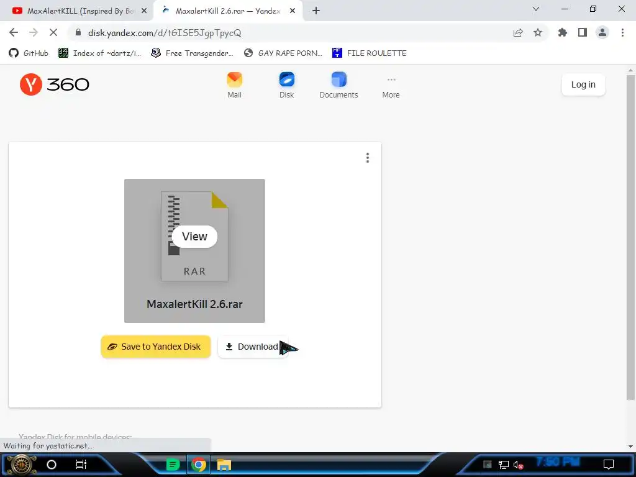Bookmark this page with star icon
The height and width of the screenshot is (477, 636).
538,32
